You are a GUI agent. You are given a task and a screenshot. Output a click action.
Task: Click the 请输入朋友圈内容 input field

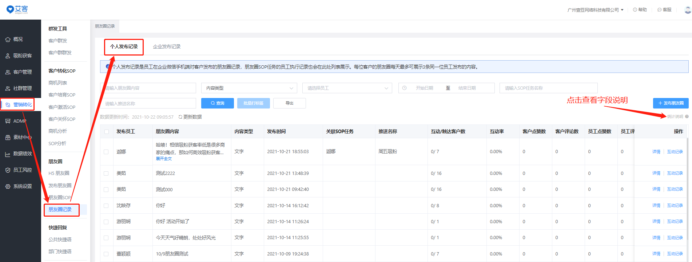[148, 88]
